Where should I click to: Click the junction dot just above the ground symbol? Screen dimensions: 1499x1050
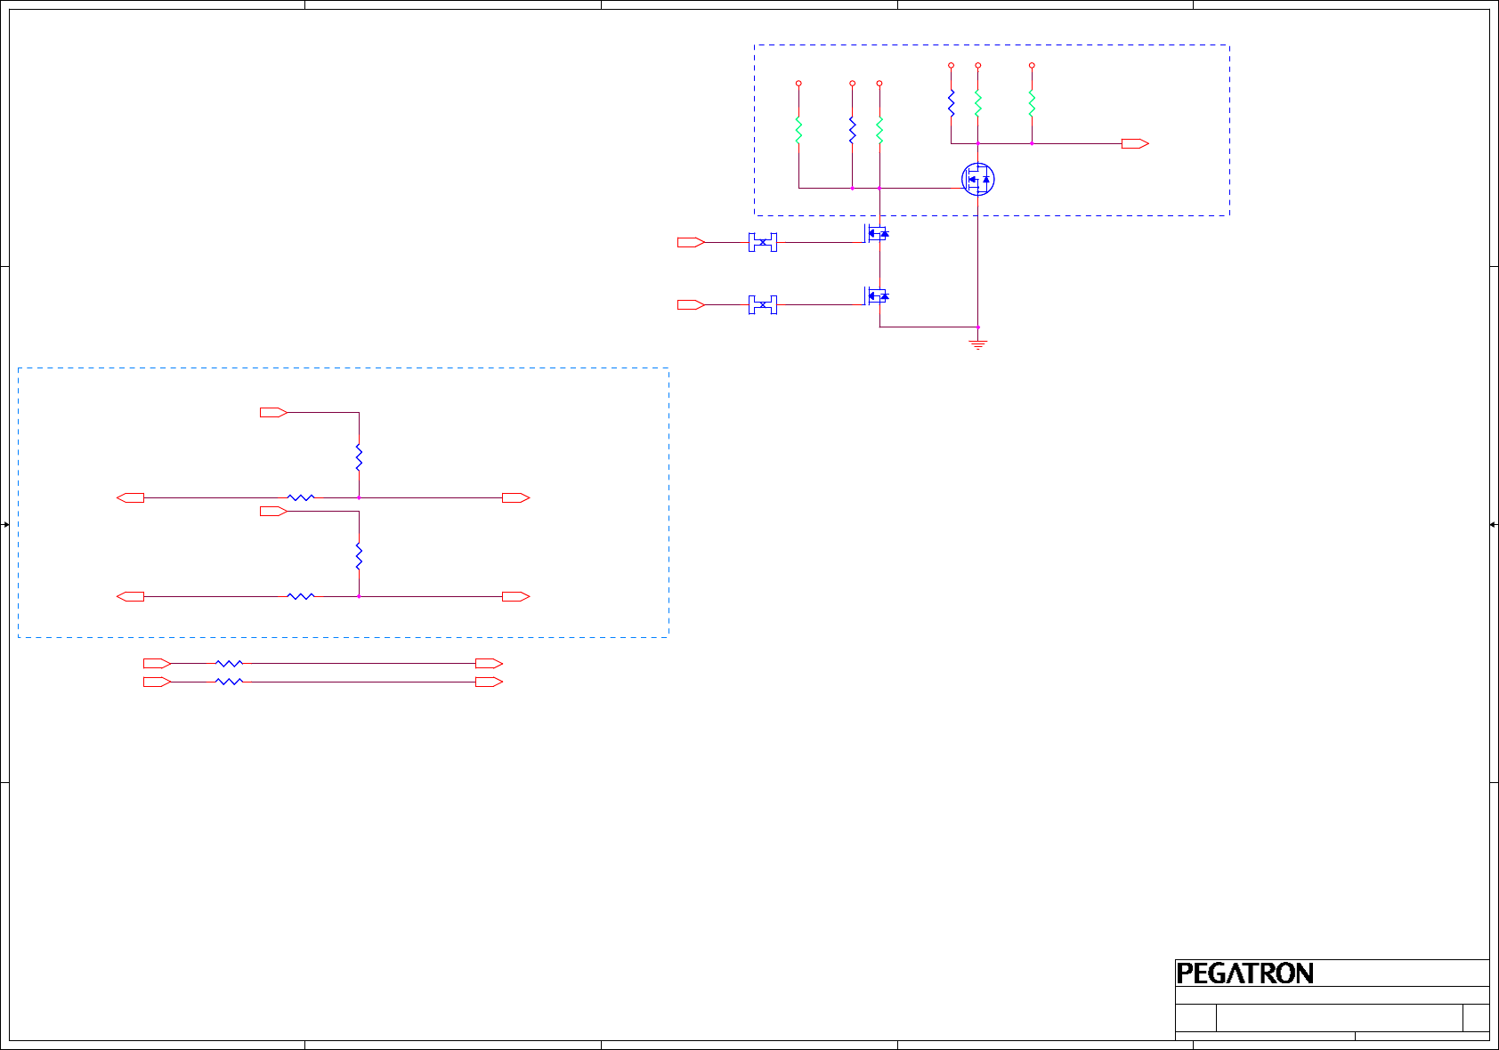pos(977,327)
